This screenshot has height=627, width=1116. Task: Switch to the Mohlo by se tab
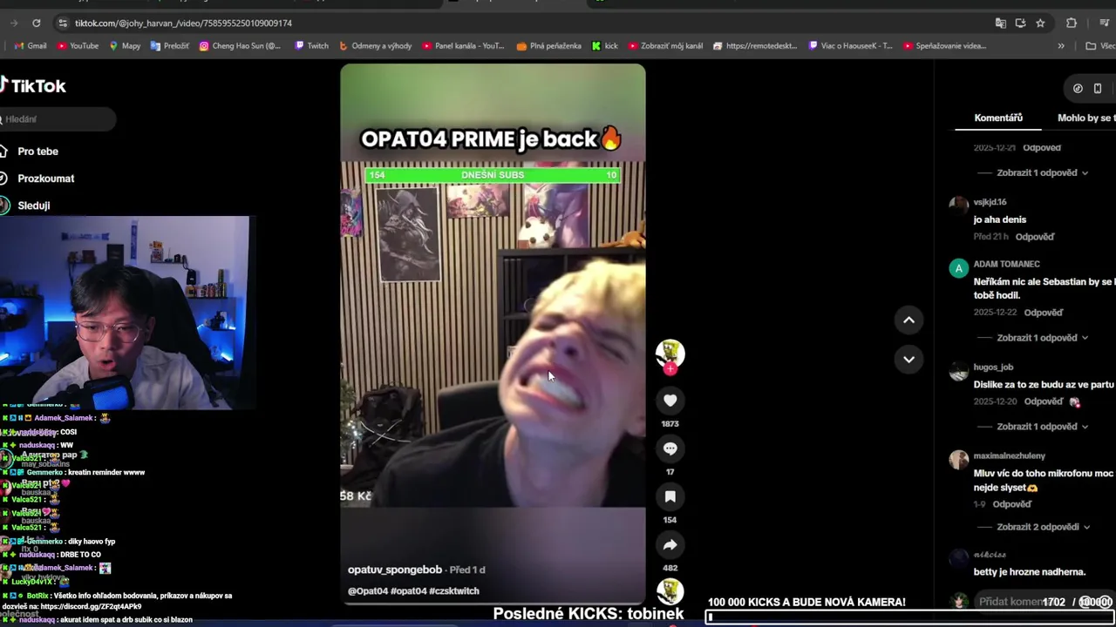point(1085,118)
